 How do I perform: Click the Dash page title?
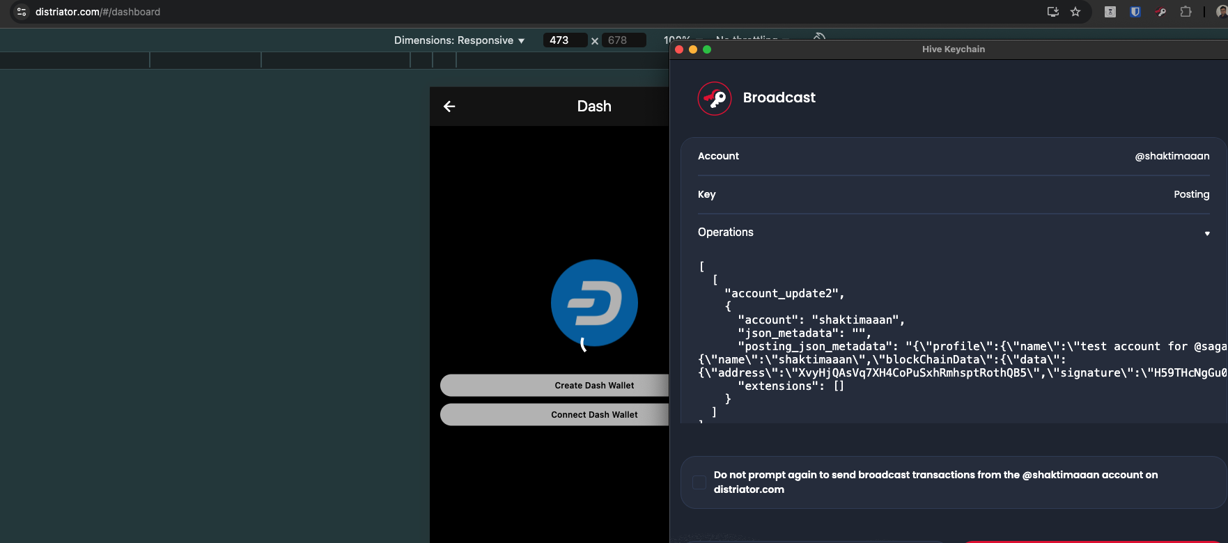coord(594,107)
